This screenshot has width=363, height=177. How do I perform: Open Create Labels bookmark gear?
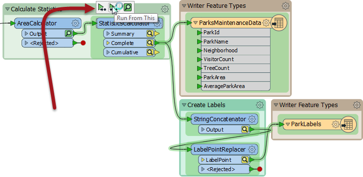[x=260, y=105]
